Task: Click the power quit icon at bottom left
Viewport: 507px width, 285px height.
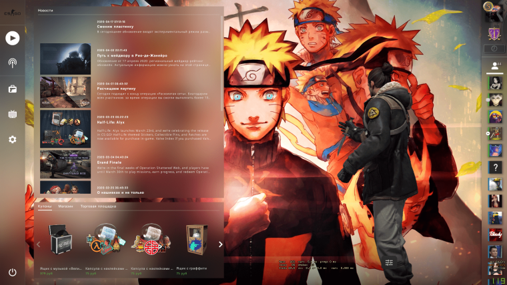Action: (x=12, y=272)
